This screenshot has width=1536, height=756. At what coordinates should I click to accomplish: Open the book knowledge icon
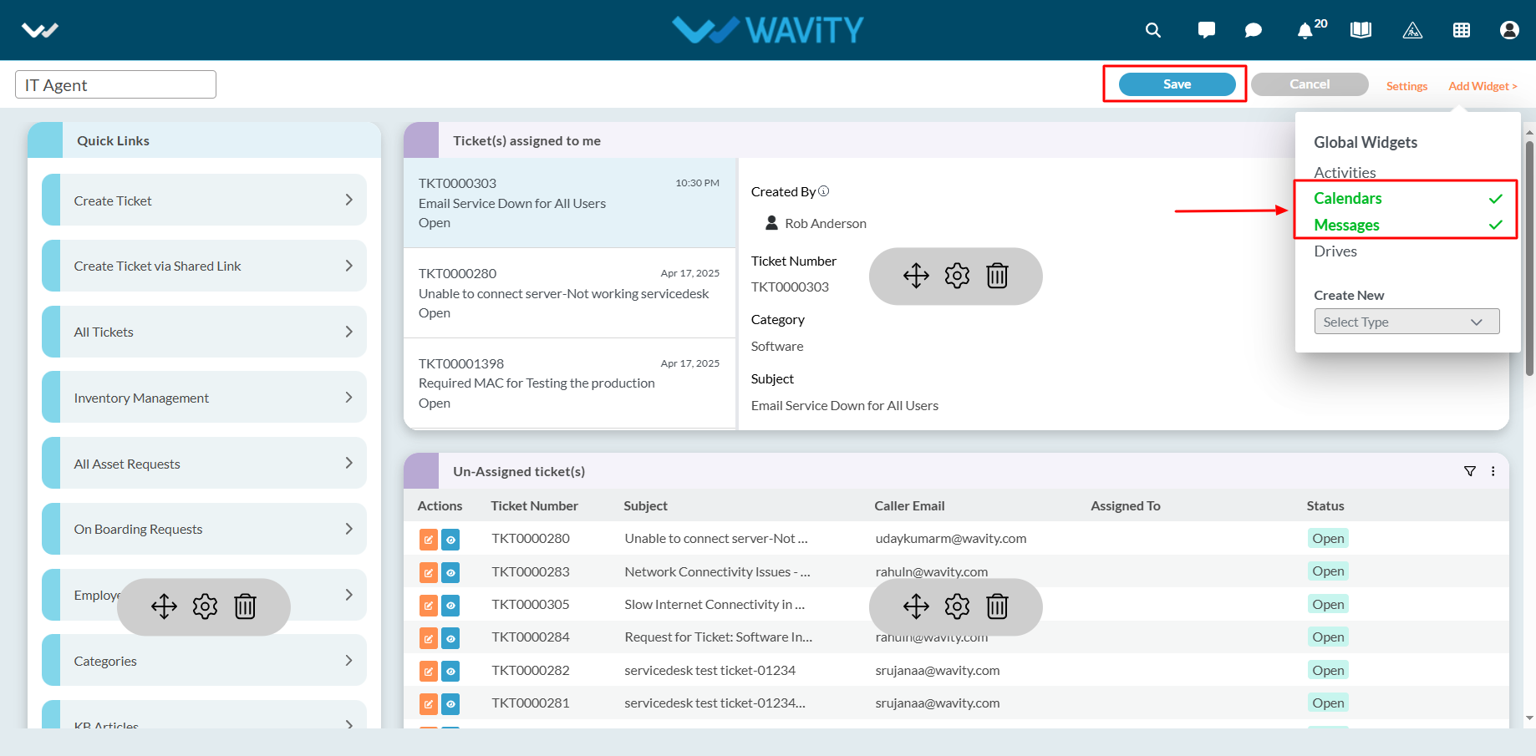pyautogui.click(x=1361, y=30)
